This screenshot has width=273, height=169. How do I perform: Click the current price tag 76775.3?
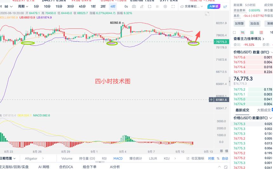[221, 42]
